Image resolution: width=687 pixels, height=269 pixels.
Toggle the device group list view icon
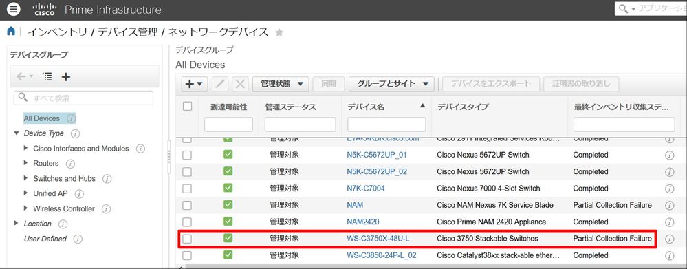pyautogui.click(x=47, y=77)
